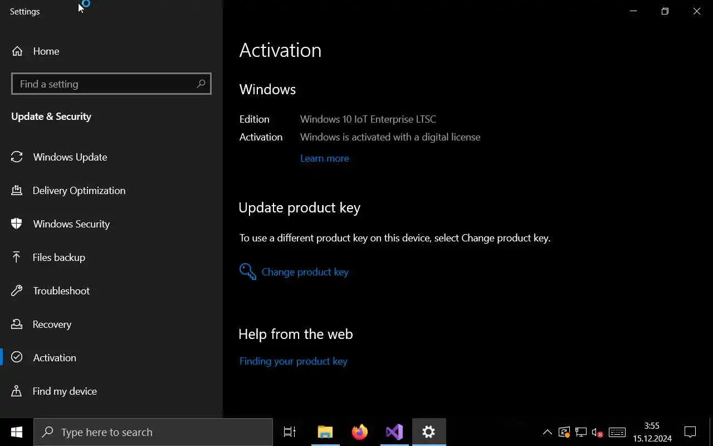Open the touch keyboard tray icon
Viewport: 713px width, 446px height.
click(617, 432)
